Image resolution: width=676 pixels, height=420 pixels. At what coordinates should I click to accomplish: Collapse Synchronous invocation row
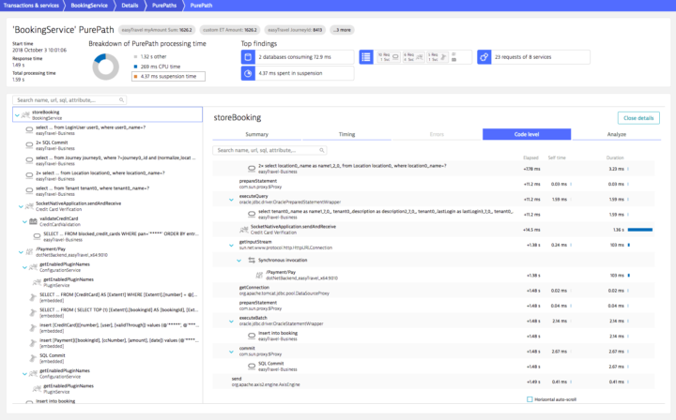[239, 261]
